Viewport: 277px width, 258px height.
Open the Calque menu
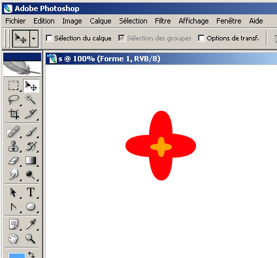point(101,21)
